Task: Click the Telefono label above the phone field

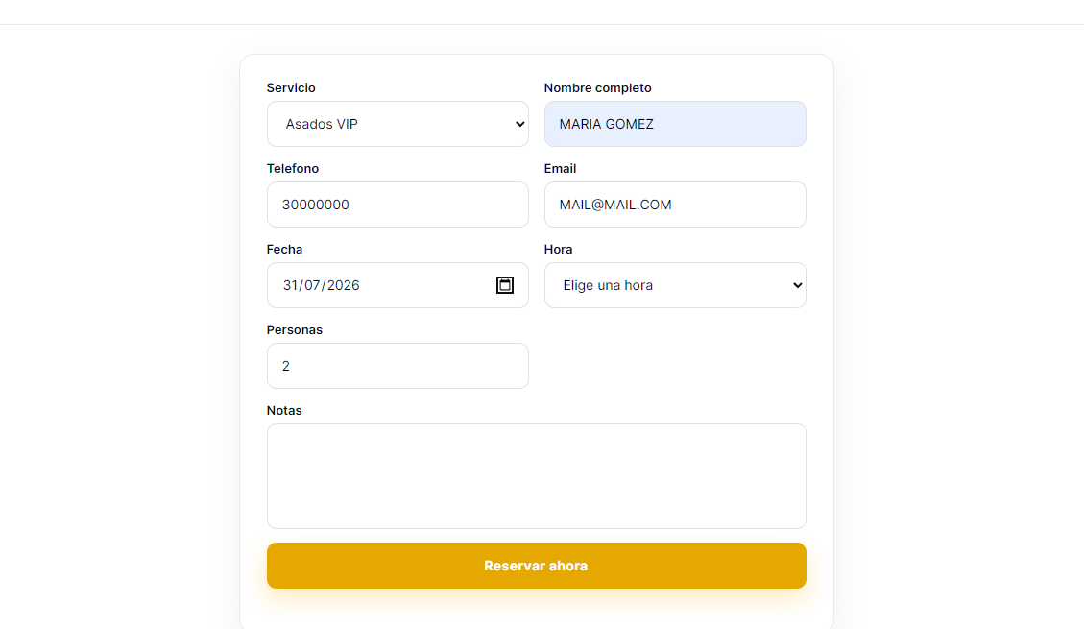Action: pos(293,169)
